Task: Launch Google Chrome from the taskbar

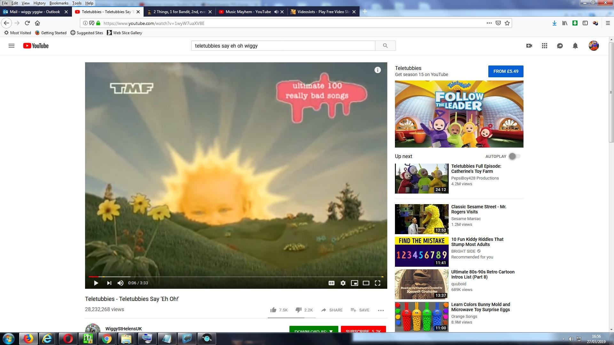Action: (107, 339)
